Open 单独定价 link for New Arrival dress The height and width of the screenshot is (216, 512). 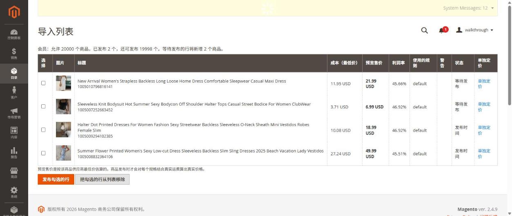point(484,84)
